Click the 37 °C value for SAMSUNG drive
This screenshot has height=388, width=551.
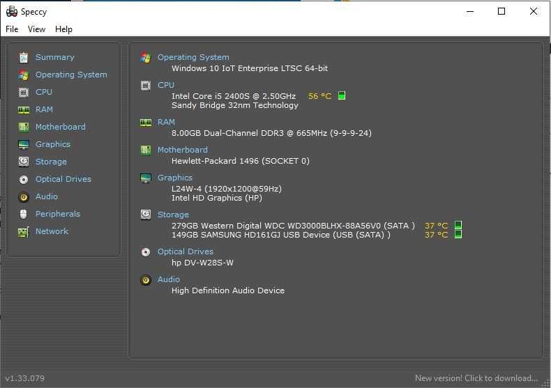[x=437, y=235]
